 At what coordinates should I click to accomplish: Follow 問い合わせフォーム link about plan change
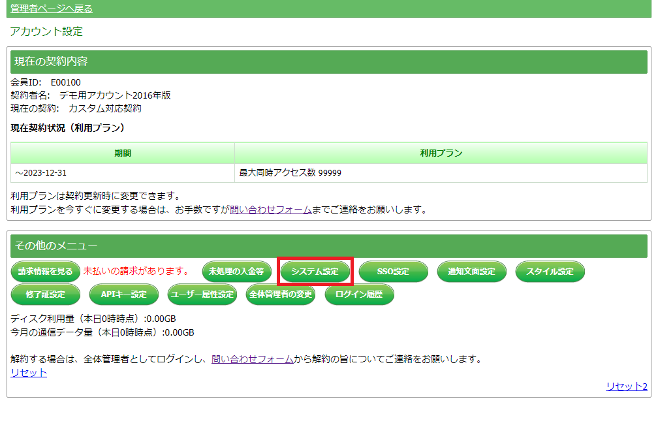pos(271,210)
